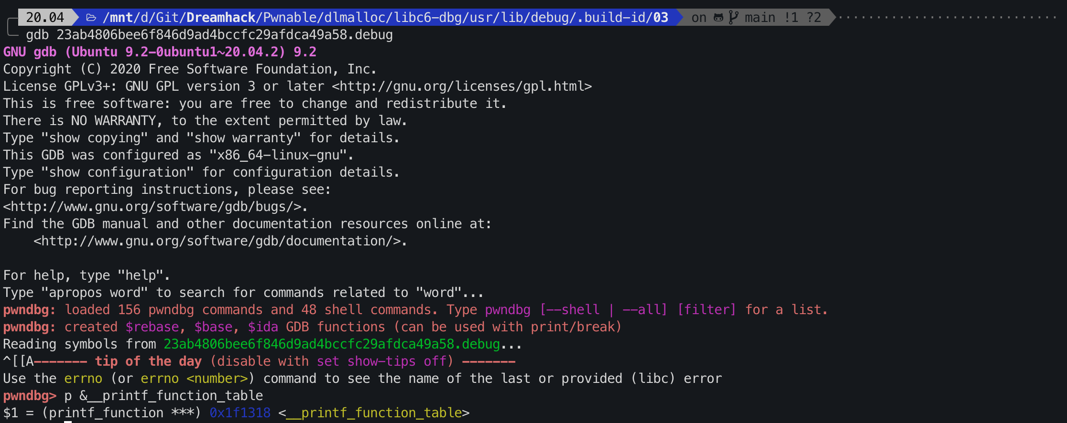Image resolution: width=1067 pixels, height=423 pixels.
Task: Open the gnu.org/licenses/gpl.html link
Action: tap(462, 86)
